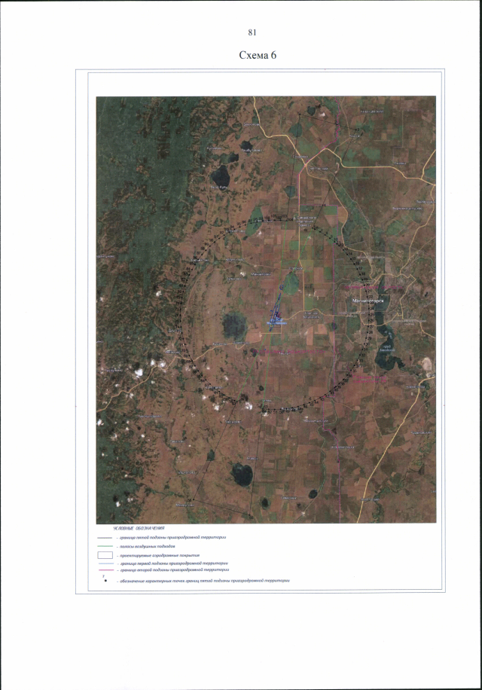This screenshot has height=690, width=482.
Task: Click the gray line sample at legend top
Action: pos(105,537)
